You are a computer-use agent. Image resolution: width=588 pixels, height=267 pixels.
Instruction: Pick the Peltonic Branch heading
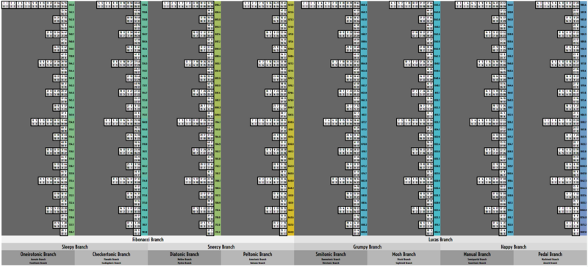coord(257,254)
